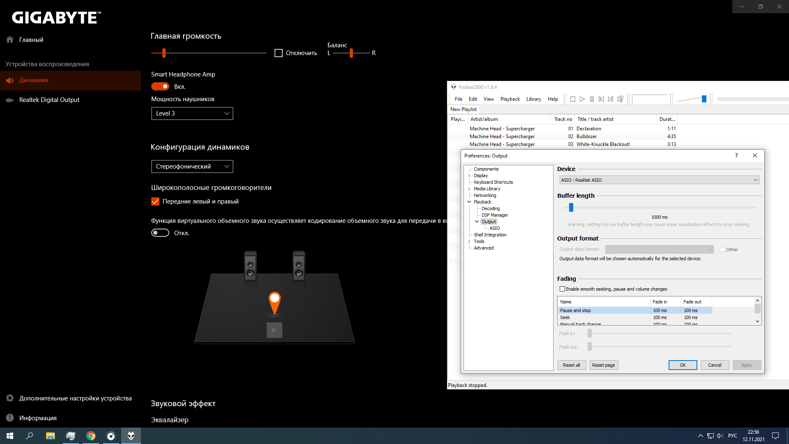Open Дополнительные настройки устройства gear icon
The width and height of the screenshot is (789, 444).
(10, 398)
